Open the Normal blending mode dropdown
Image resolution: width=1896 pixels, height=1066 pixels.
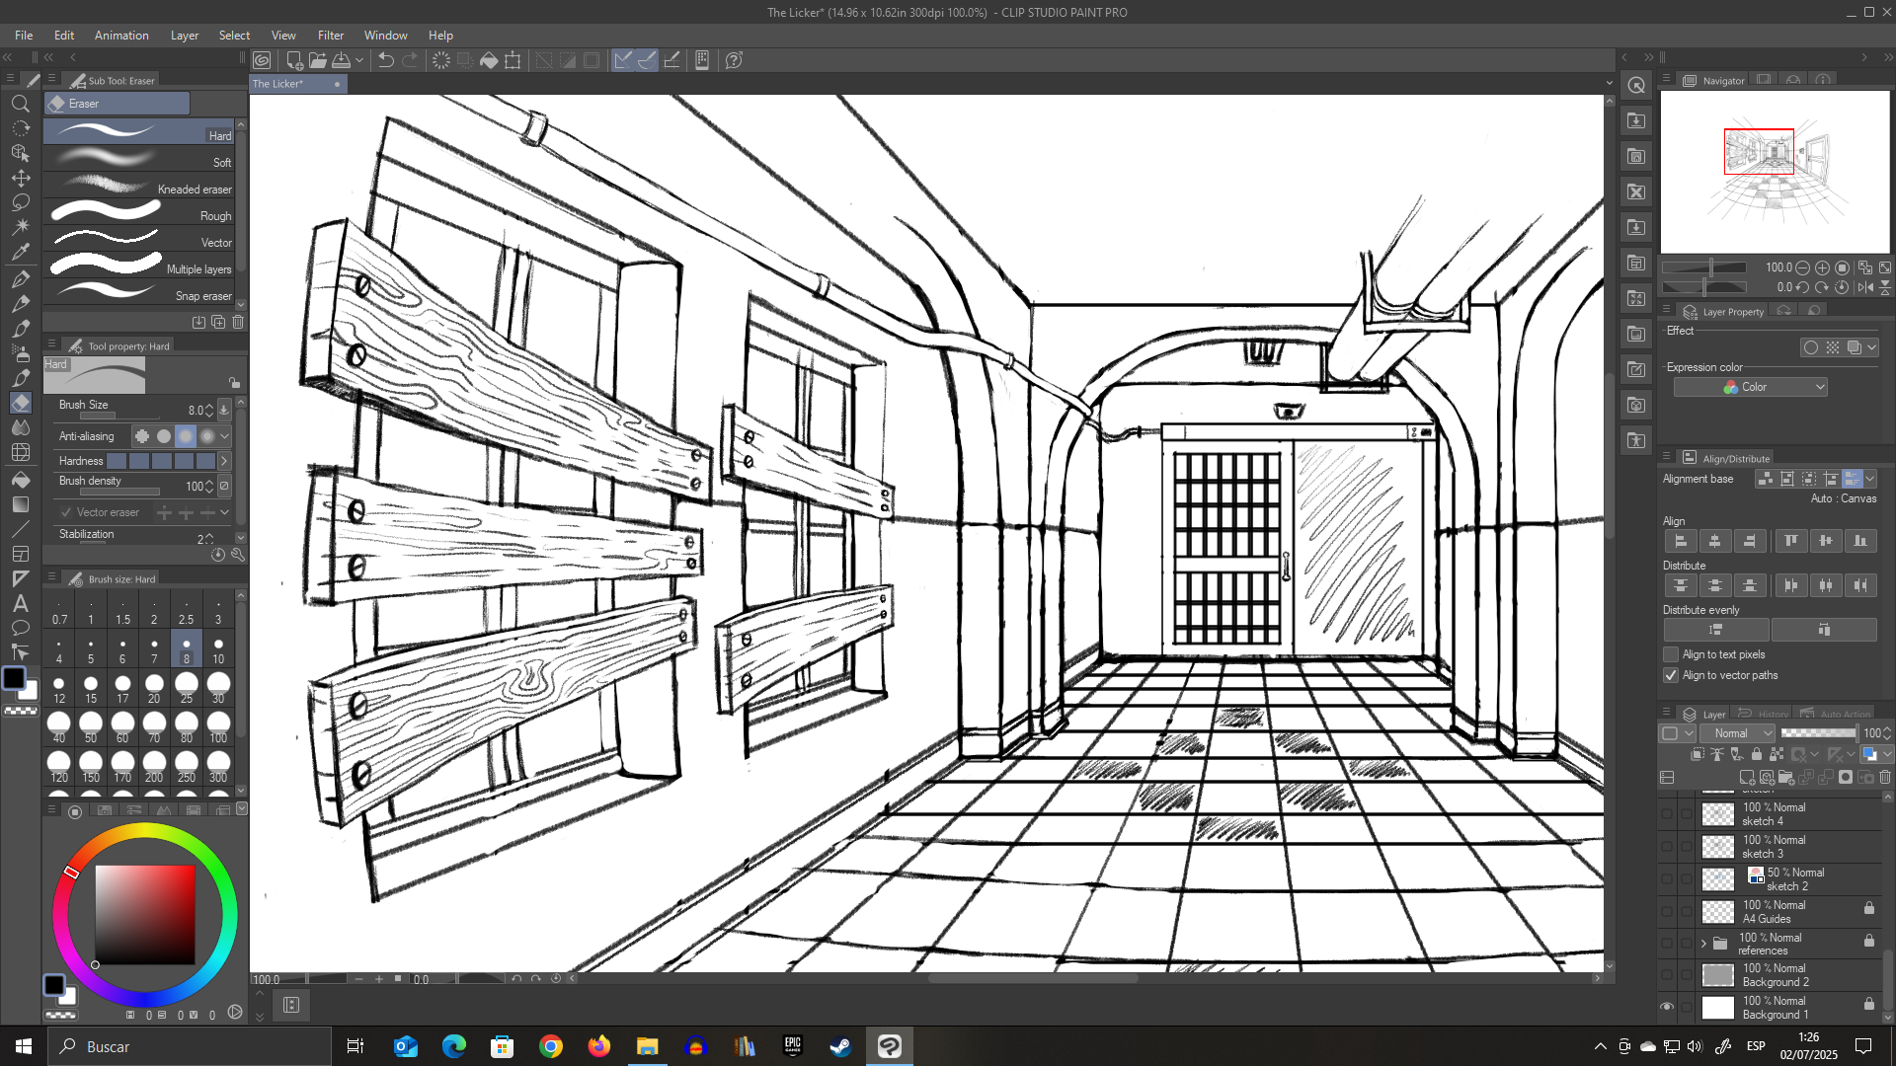point(1738,733)
